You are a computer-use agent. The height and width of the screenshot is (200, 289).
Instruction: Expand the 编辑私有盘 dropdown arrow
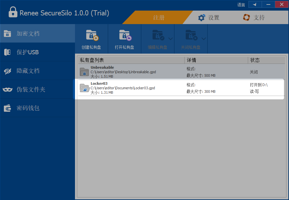pos(171,39)
